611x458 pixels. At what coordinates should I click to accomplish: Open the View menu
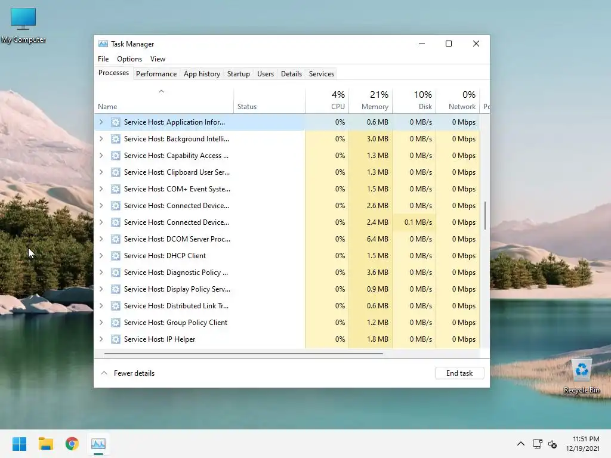pos(158,59)
